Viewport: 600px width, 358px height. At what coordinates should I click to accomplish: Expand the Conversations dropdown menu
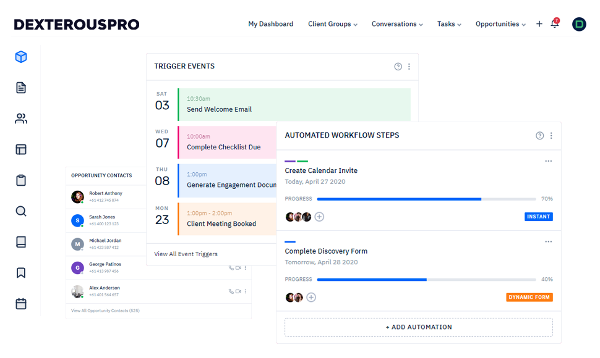coord(396,24)
